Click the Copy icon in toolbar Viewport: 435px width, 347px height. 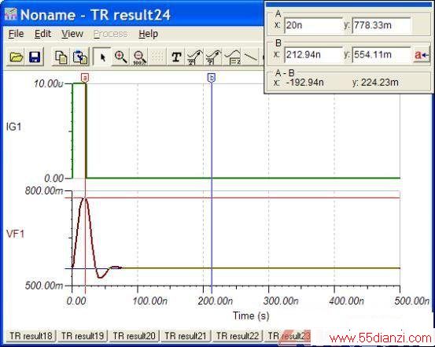[61, 57]
